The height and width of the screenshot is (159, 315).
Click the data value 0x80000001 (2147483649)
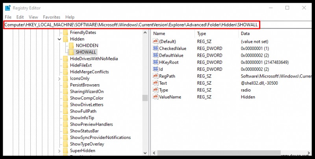click(265, 62)
